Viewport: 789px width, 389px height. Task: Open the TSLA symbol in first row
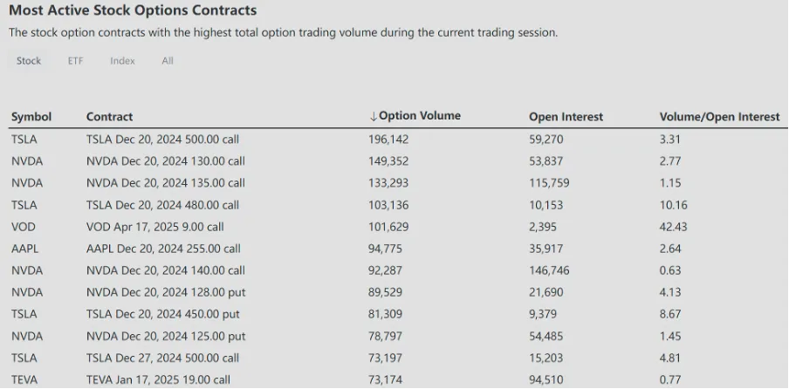[x=24, y=139]
